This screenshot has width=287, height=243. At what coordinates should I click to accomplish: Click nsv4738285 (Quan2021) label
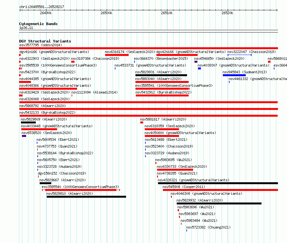(177, 173)
